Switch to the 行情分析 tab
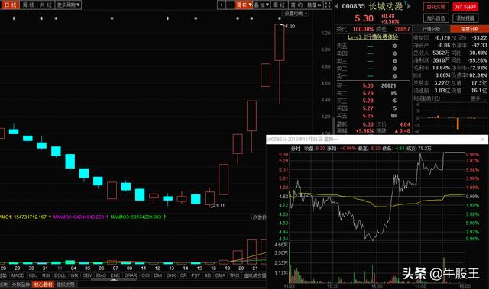 pos(431,29)
